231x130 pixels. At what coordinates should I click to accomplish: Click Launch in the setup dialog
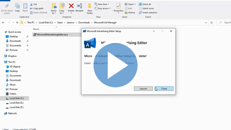coord(143,89)
